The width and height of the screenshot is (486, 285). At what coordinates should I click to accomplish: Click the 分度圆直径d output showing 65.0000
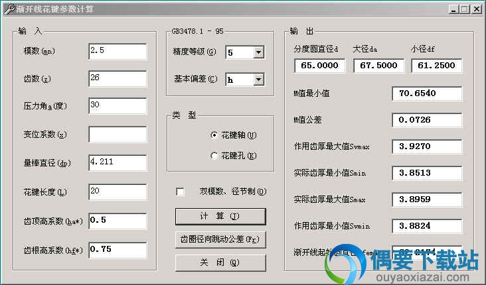[x=319, y=66]
